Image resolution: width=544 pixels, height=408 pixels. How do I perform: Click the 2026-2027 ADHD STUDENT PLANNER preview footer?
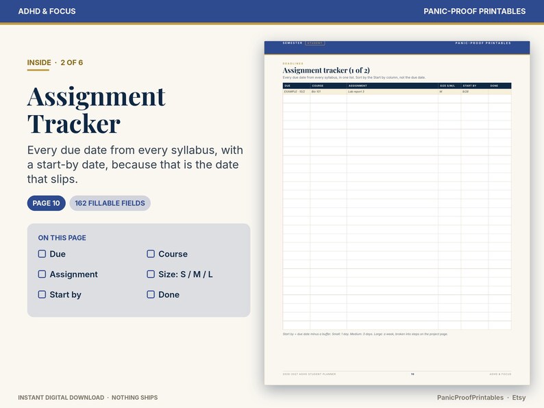point(309,374)
